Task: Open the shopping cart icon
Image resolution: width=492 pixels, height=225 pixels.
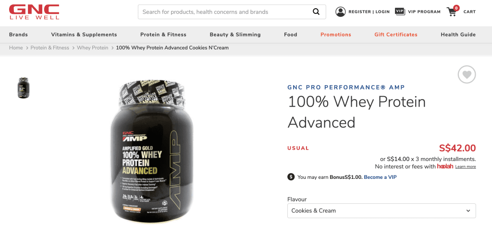Action: (x=452, y=11)
